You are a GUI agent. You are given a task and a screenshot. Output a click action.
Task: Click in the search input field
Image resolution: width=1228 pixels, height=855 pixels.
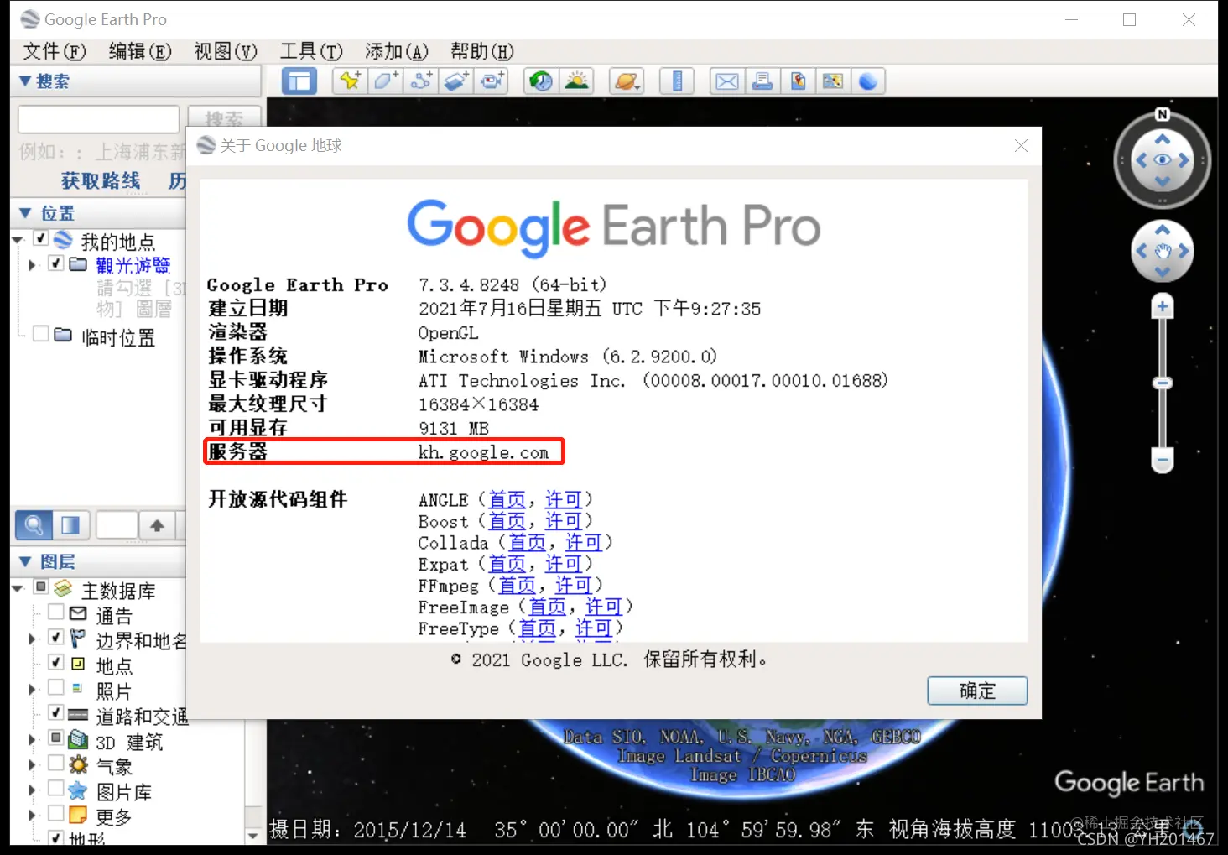click(x=99, y=119)
